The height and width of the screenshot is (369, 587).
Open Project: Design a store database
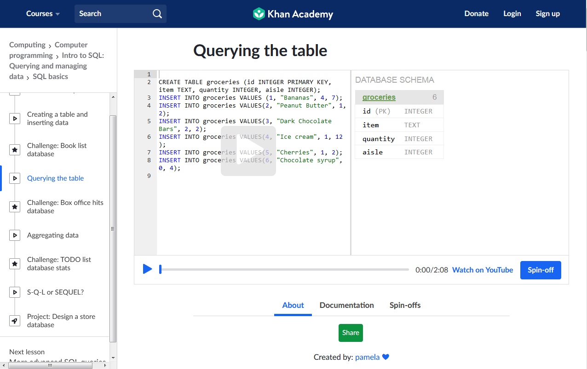[61, 321]
